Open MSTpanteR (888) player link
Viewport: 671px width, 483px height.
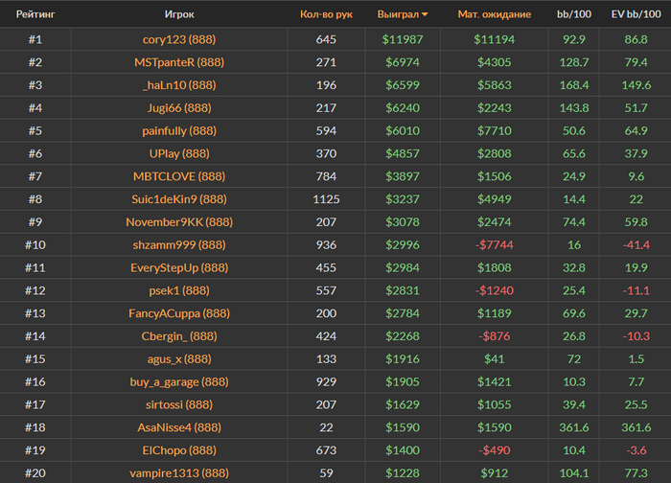coord(179,62)
